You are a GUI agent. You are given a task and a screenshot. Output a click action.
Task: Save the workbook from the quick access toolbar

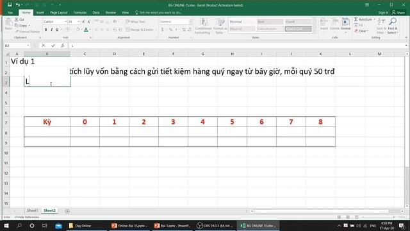(x=10, y=4)
